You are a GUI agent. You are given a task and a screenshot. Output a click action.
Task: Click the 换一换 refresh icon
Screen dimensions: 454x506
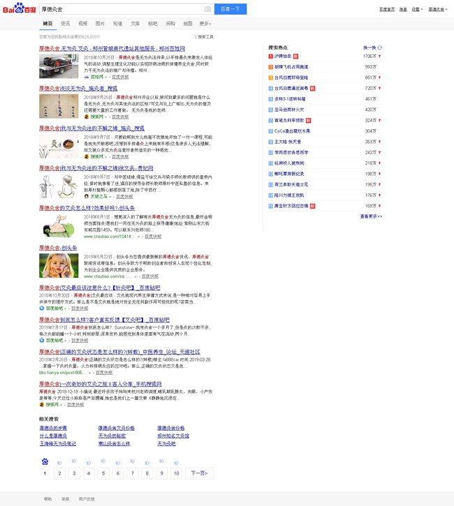click(380, 47)
